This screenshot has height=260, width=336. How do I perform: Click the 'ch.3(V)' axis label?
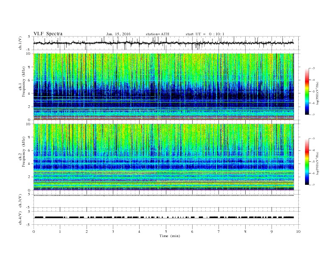(x=20, y=201)
